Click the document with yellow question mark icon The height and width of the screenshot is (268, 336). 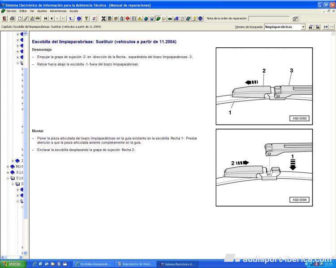point(194,19)
